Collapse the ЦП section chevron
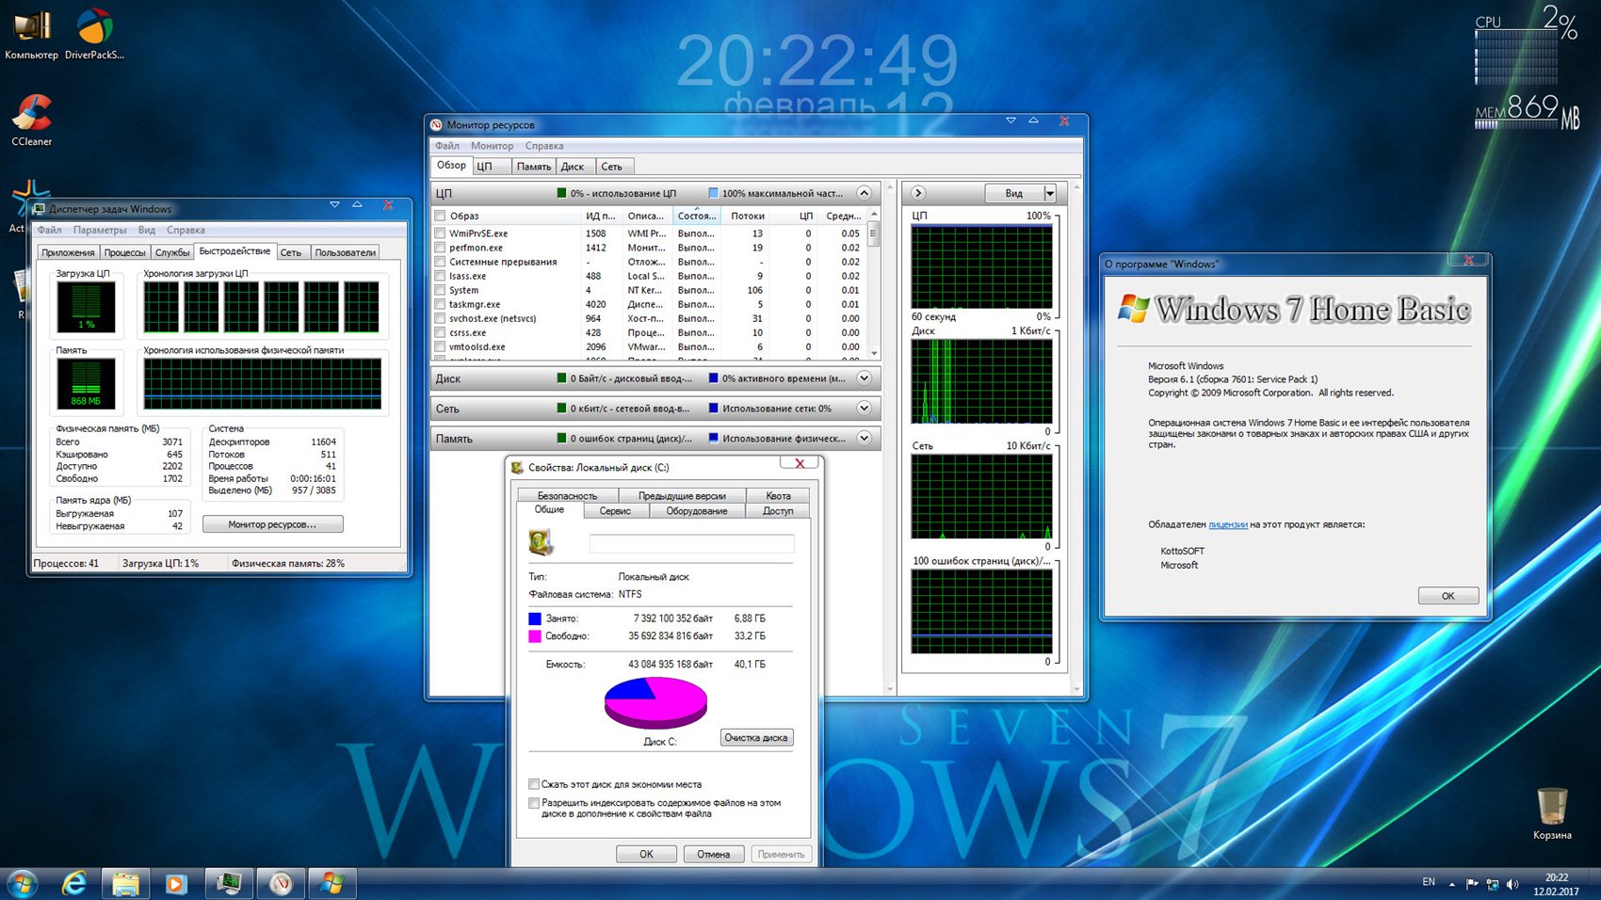The image size is (1601, 900). pos(864,193)
